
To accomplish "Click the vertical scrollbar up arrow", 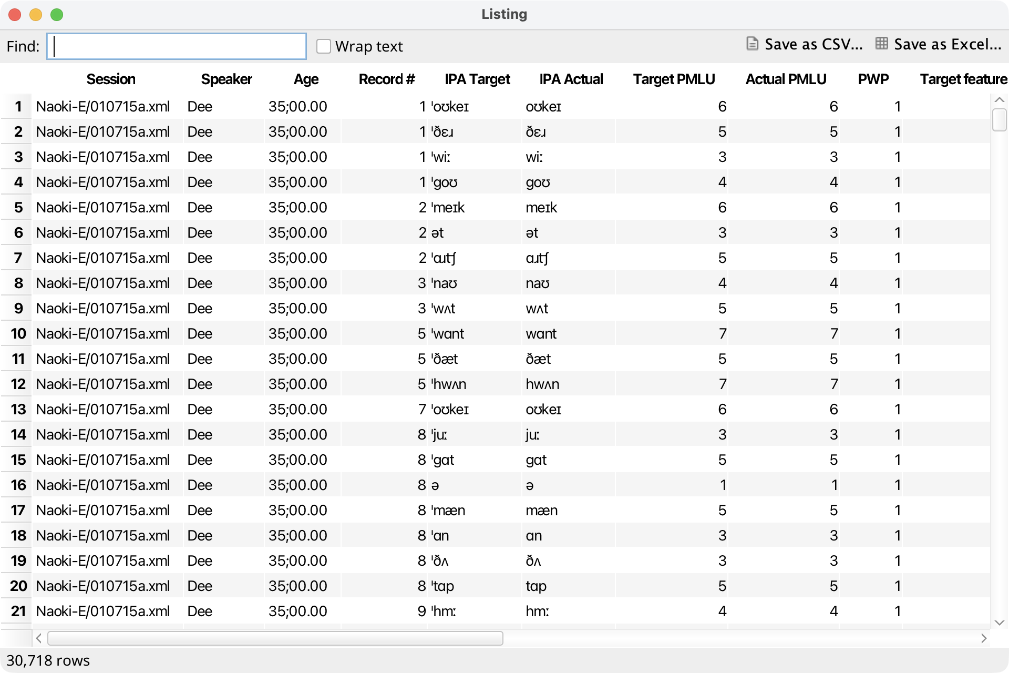I will (x=1000, y=99).
